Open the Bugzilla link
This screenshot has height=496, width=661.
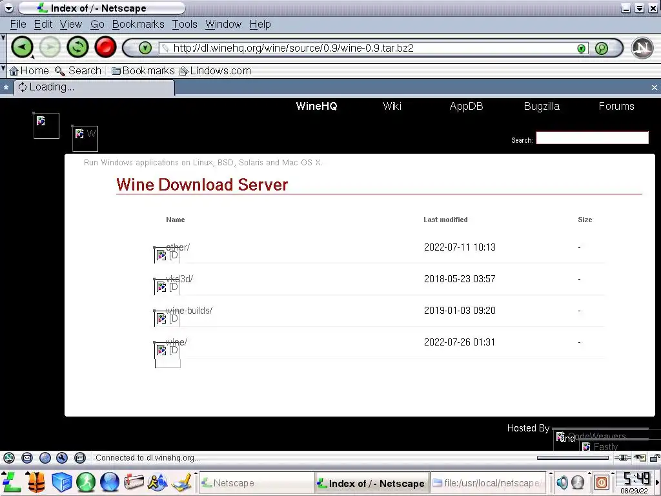[542, 107]
